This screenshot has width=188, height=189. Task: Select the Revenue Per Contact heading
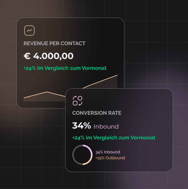point(54,43)
